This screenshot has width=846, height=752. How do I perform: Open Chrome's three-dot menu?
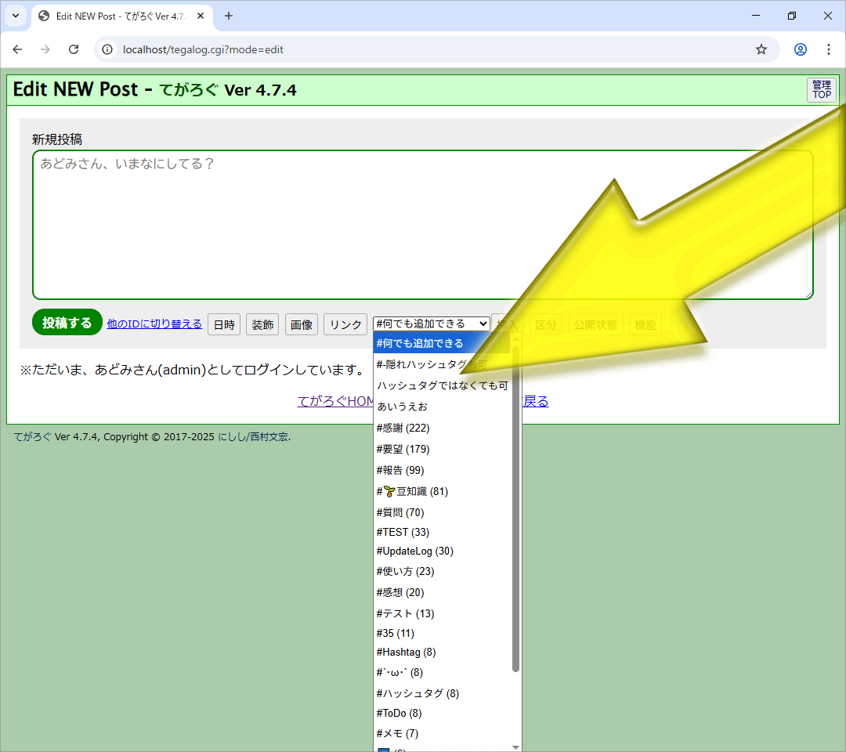pyautogui.click(x=828, y=49)
